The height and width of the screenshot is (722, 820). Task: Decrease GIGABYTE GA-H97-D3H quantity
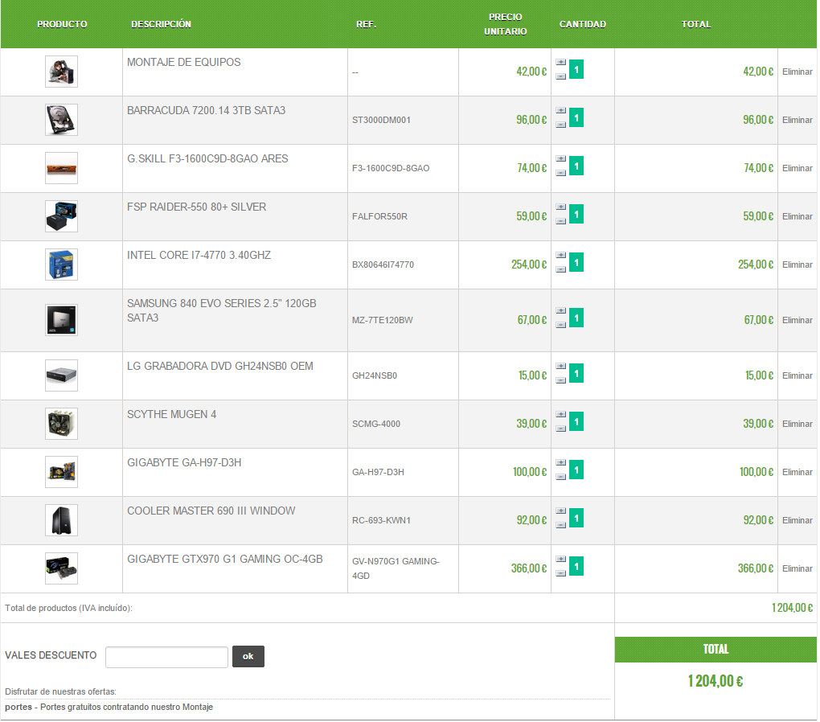pos(560,476)
